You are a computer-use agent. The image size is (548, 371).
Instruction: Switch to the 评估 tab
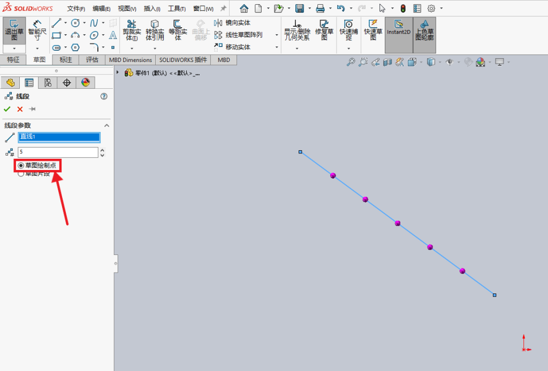92,60
